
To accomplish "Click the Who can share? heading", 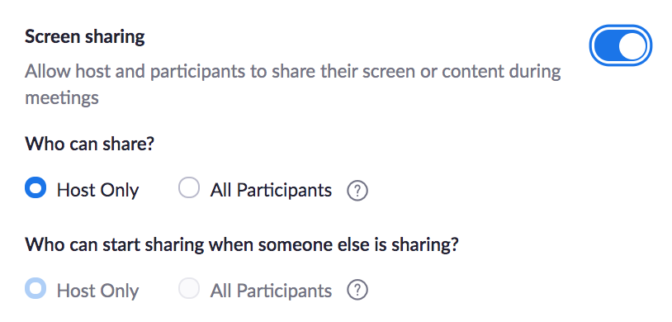I will click(89, 144).
